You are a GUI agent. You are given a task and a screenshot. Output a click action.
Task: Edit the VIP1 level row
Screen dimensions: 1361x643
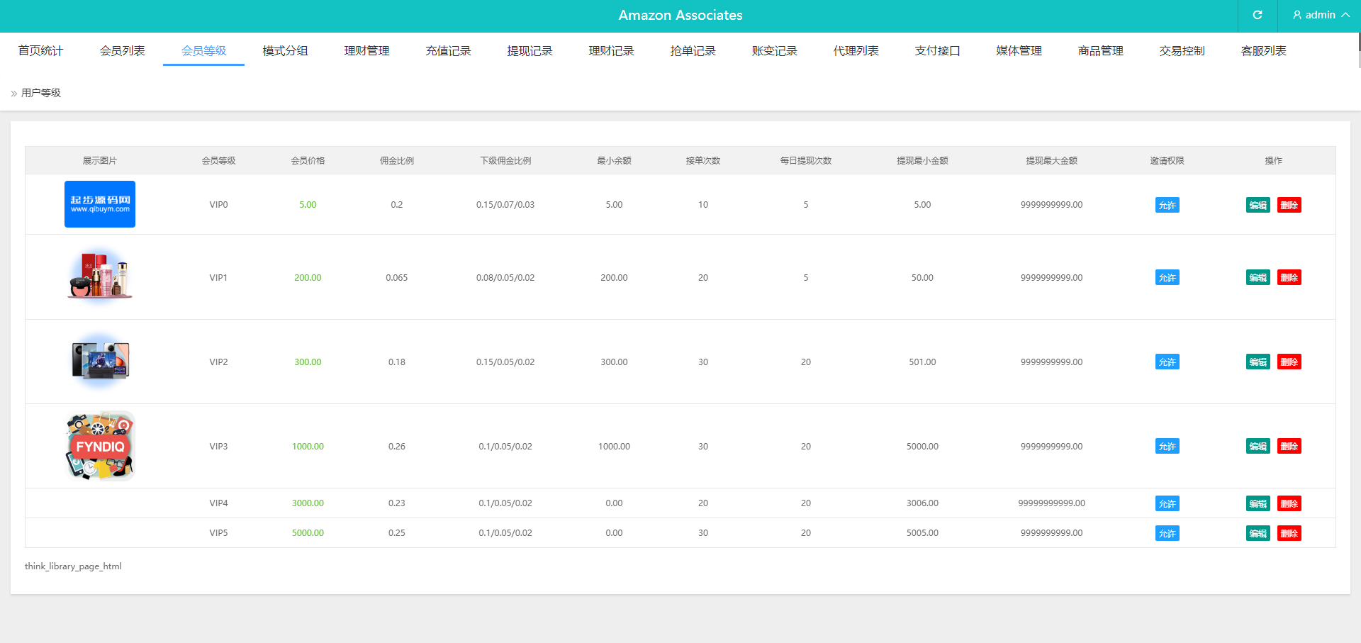[x=1258, y=278]
